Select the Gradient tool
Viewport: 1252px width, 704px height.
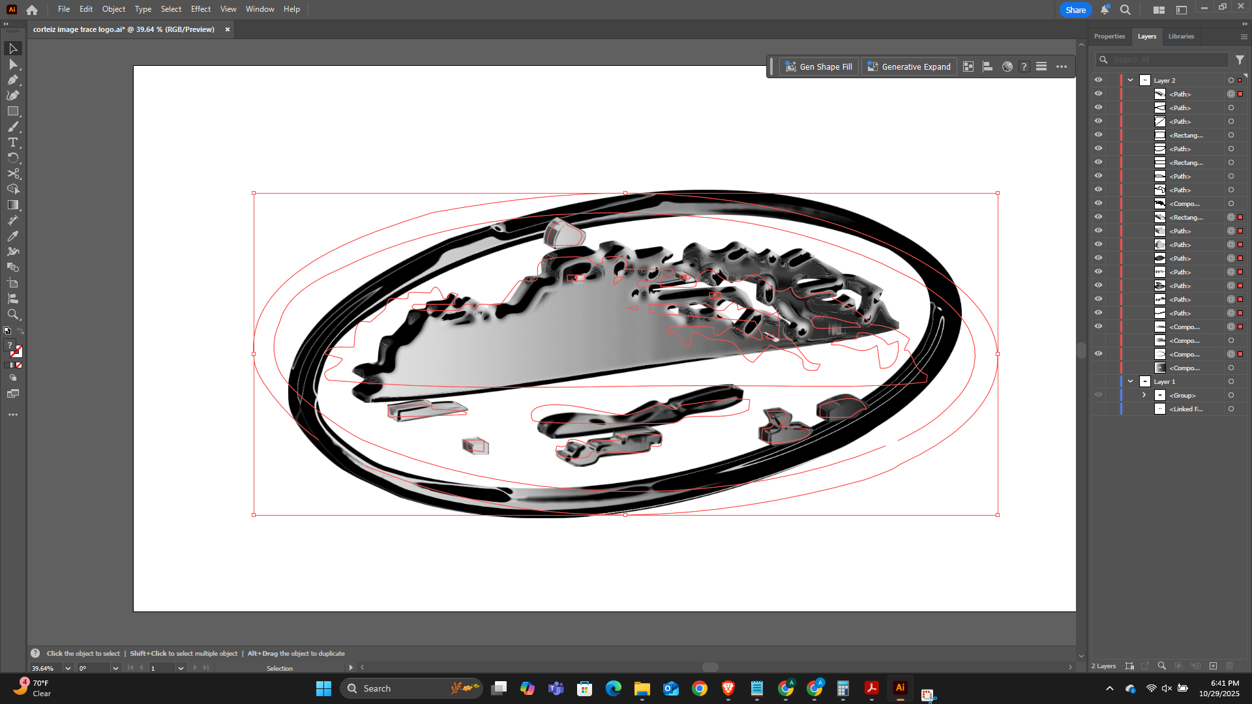coord(13,205)
